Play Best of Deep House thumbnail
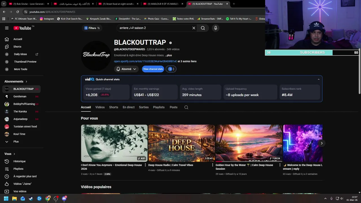This screenshot has height=203, width=361. point(182,143)
